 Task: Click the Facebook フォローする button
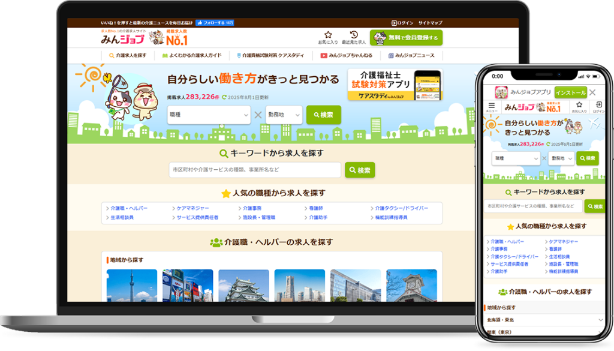pyautogui.click(x=214, y=23)
